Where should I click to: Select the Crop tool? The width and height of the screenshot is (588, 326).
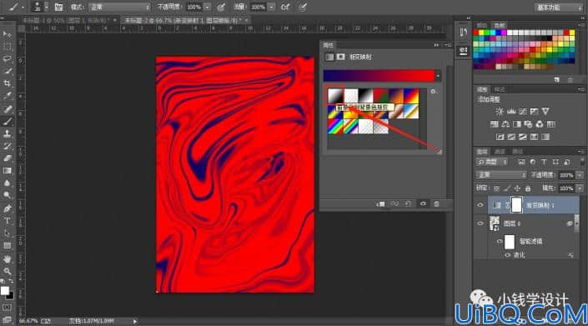tap(7, 83)
